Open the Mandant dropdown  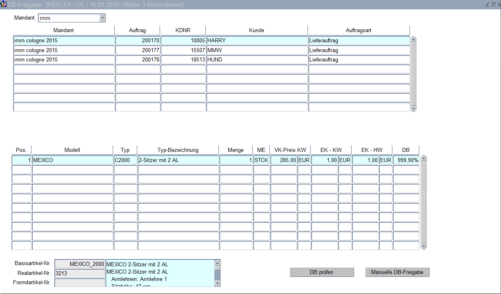coord(102,18)
